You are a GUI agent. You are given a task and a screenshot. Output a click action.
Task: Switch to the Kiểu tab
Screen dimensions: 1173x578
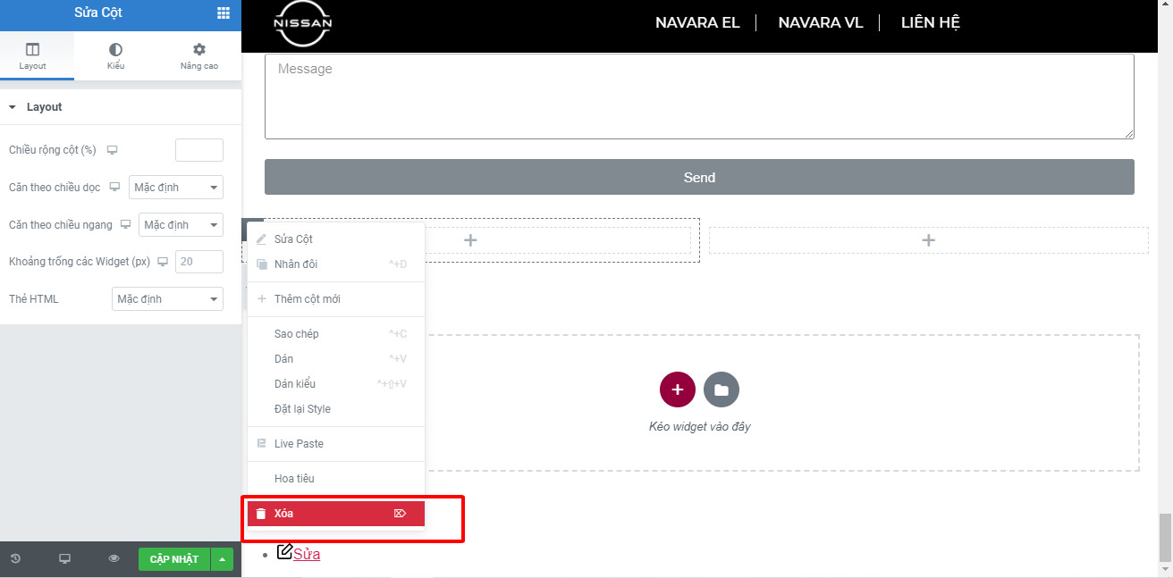tap(115, 56)
